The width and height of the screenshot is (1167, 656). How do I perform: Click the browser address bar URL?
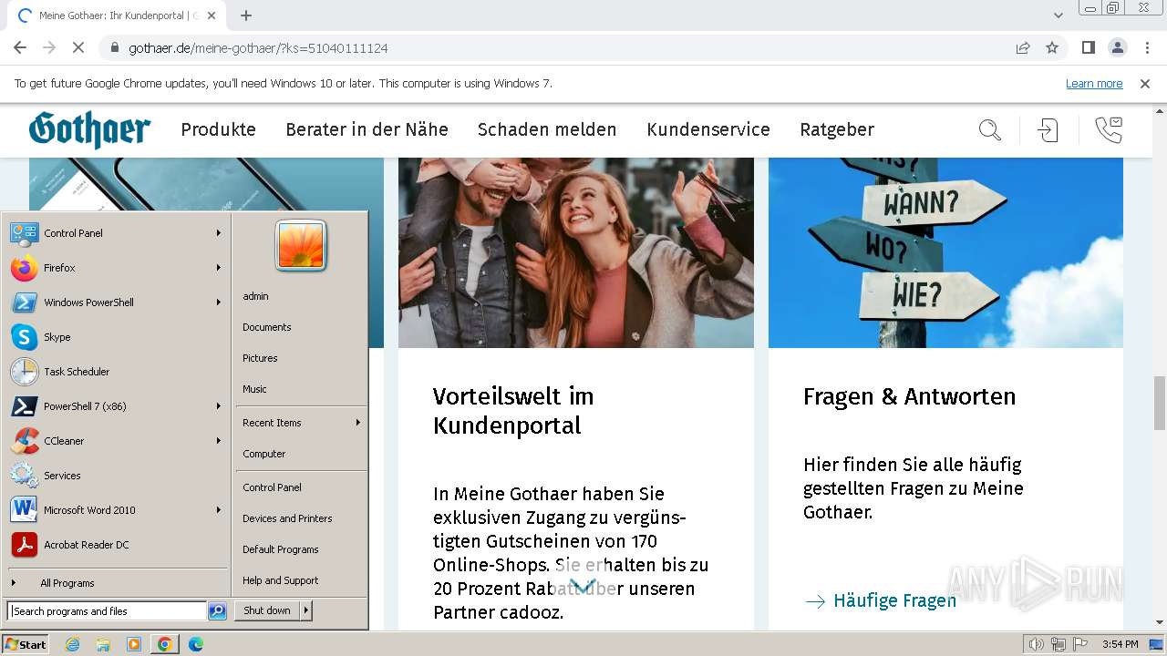258,48
